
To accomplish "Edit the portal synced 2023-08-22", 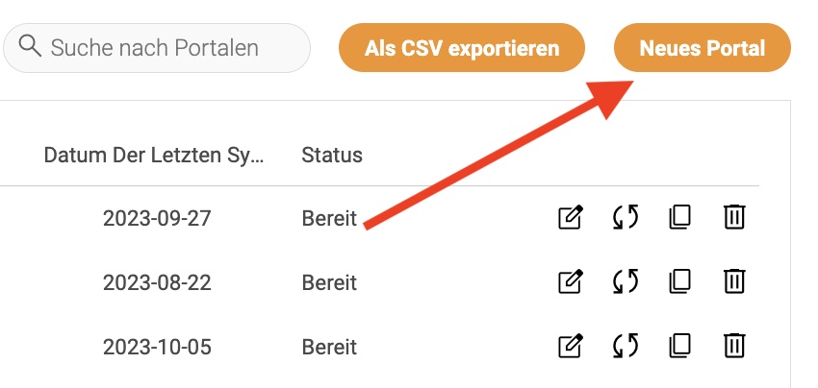I will [x=571, y=281].
